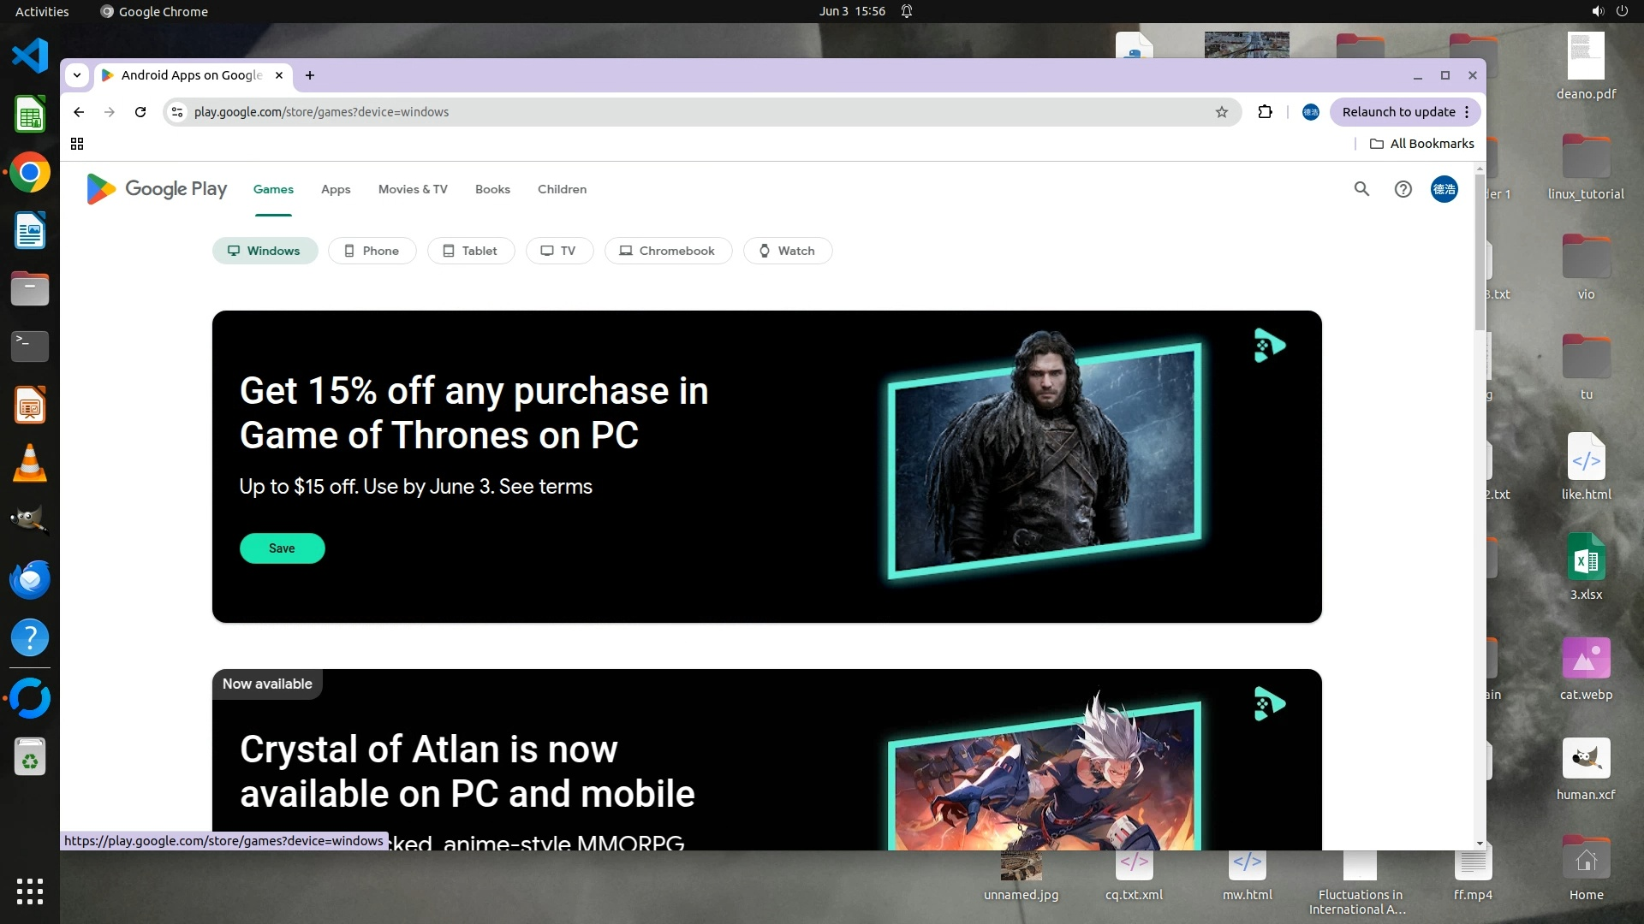Open the Chrome three-dot menu
Image resolution: width=1644 pixels, height=924 pixels.
pyautogui.click(x=1467, y=112)
